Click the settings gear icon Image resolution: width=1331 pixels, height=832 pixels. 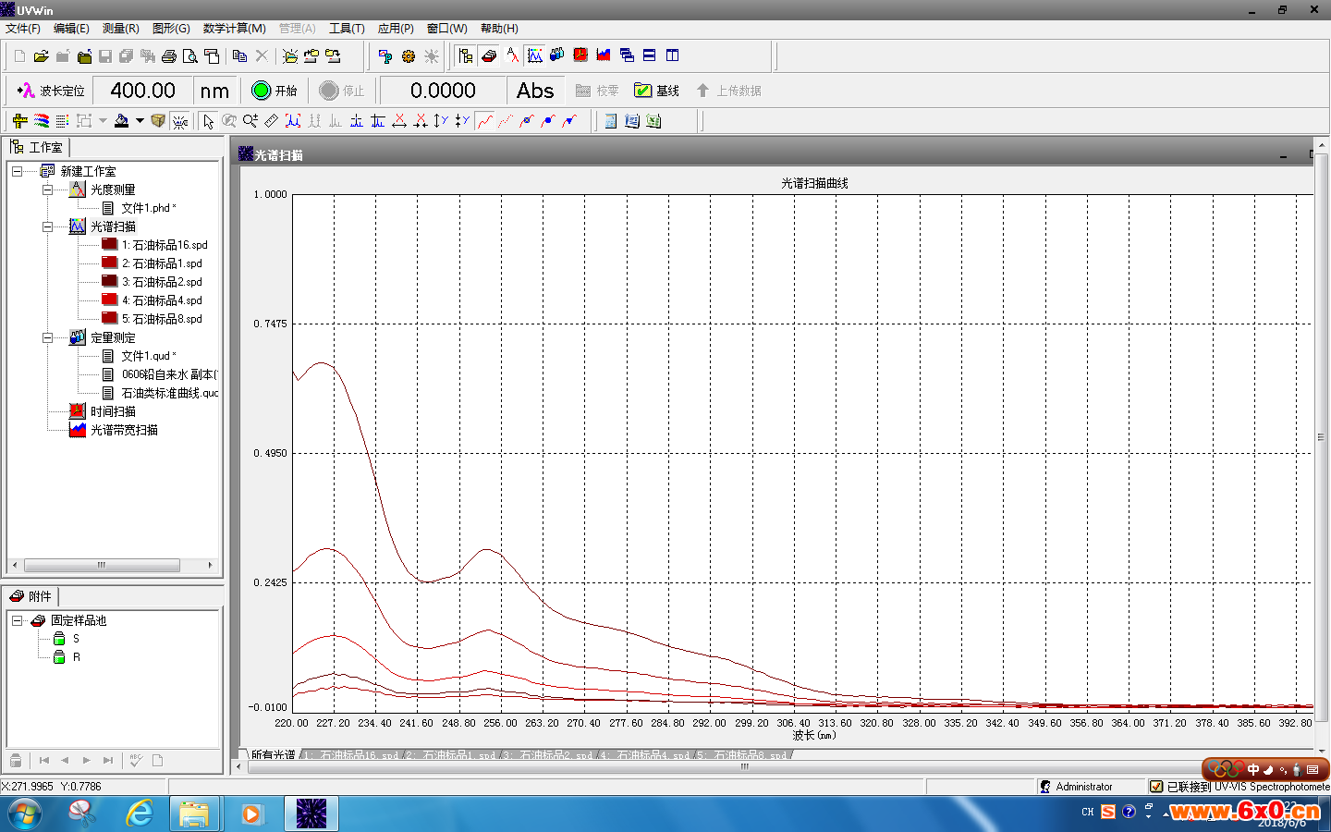point(408,56)
